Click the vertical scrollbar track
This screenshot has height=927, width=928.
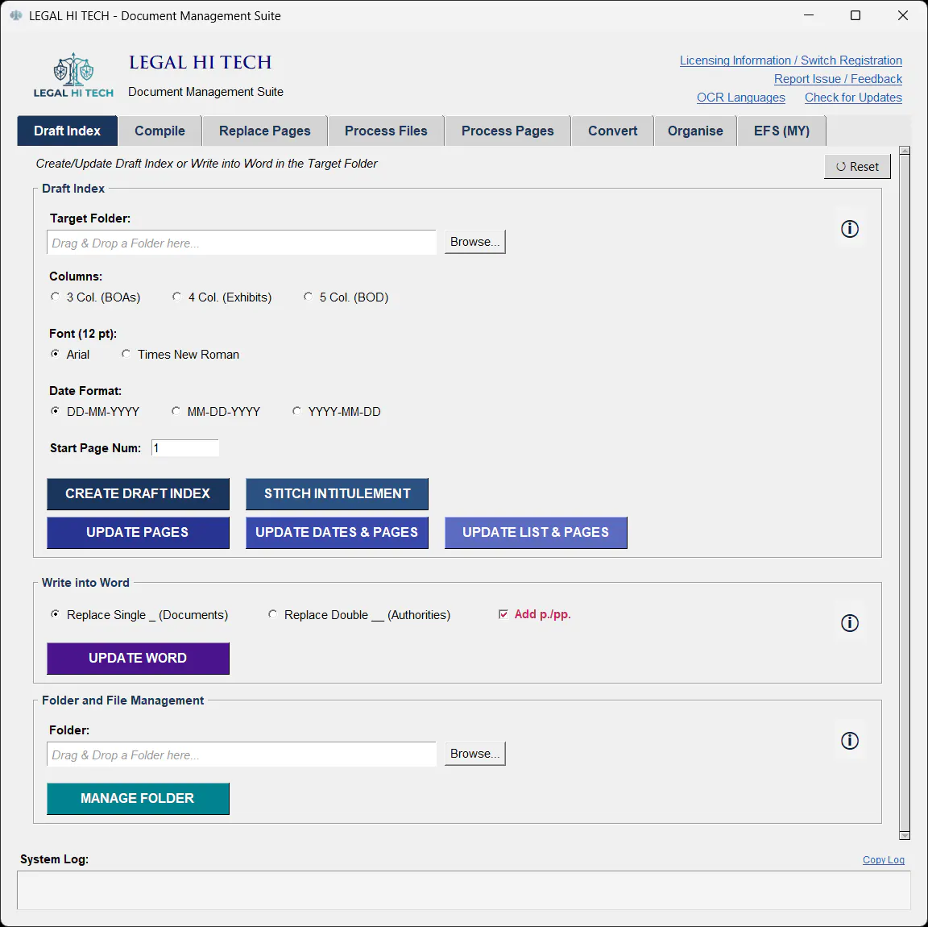(x=904, y=493)
